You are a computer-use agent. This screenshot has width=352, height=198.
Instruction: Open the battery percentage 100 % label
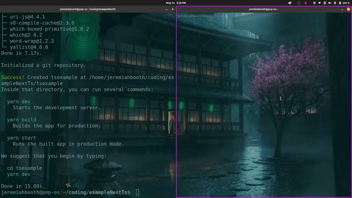click(346, 3)
